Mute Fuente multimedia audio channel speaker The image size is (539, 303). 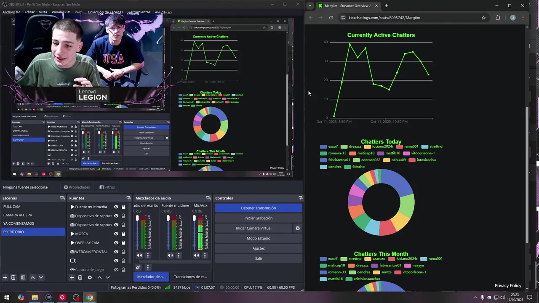coord(170,255)
